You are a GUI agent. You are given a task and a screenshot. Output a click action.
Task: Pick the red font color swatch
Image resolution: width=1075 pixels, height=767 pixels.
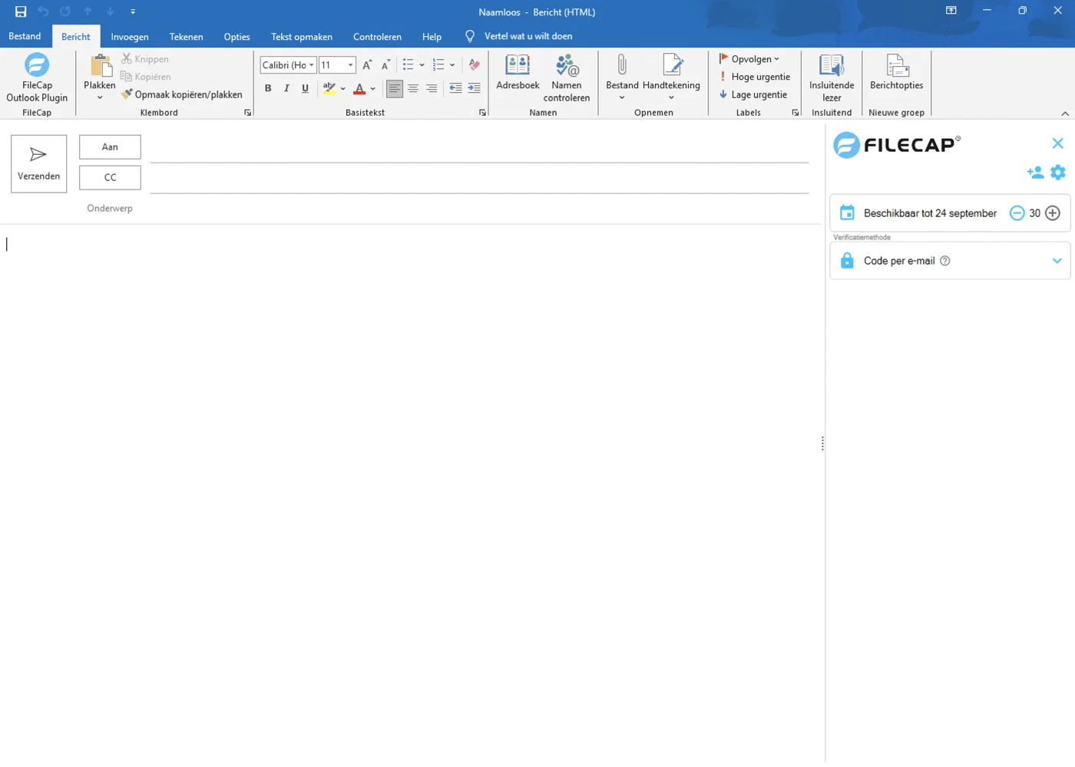(x=359, y=88)
